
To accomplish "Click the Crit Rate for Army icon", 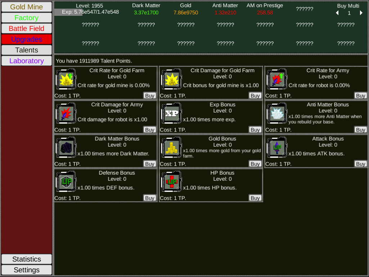I will 276,79.
